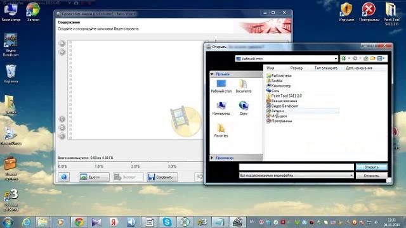The image size is (406, 228).
Task: Select Всякая всячина in the file list
Action: (x=282, y=101)
